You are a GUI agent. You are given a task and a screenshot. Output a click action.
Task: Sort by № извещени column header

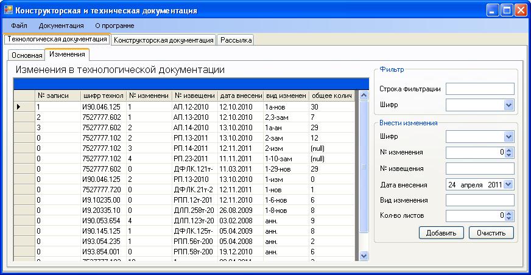[x=195, y=96]
